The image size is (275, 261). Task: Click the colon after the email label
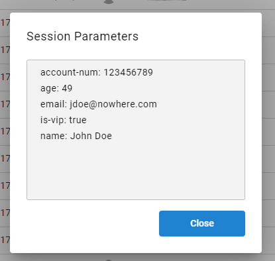(66, 105)
